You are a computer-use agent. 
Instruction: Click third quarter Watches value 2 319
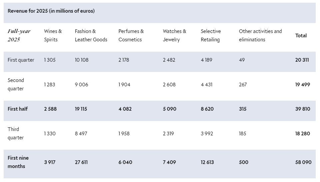pos(169,134)
